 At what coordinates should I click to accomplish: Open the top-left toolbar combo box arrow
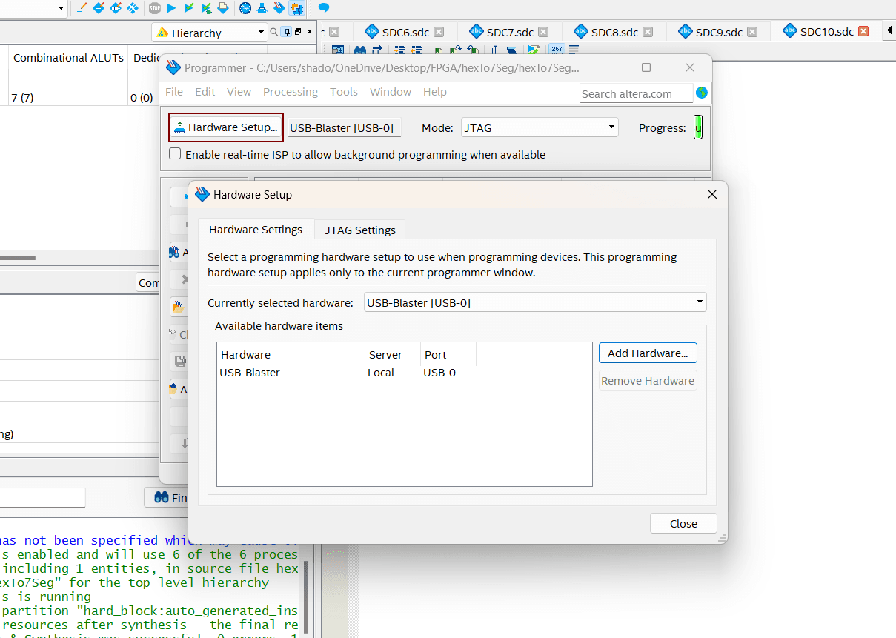coord(61,8)
